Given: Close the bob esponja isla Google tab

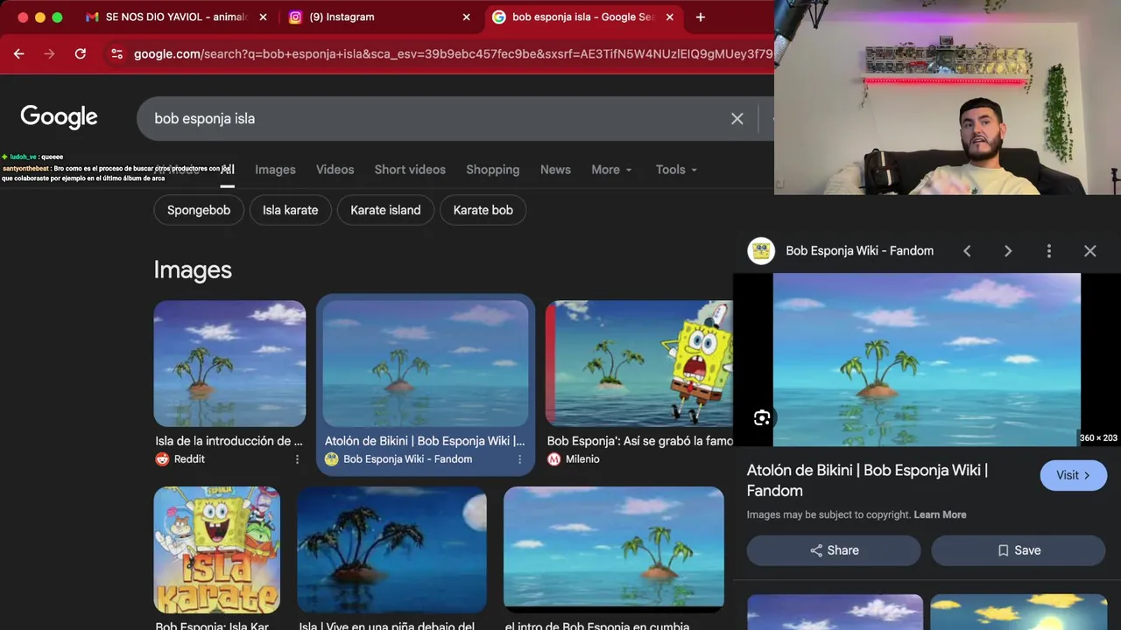Looking at the screenshot, I should tap(670, 17).
